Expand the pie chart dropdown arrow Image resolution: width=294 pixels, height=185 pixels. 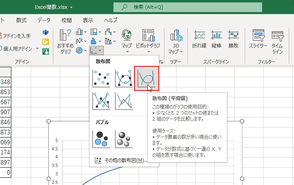pos(85,50)
